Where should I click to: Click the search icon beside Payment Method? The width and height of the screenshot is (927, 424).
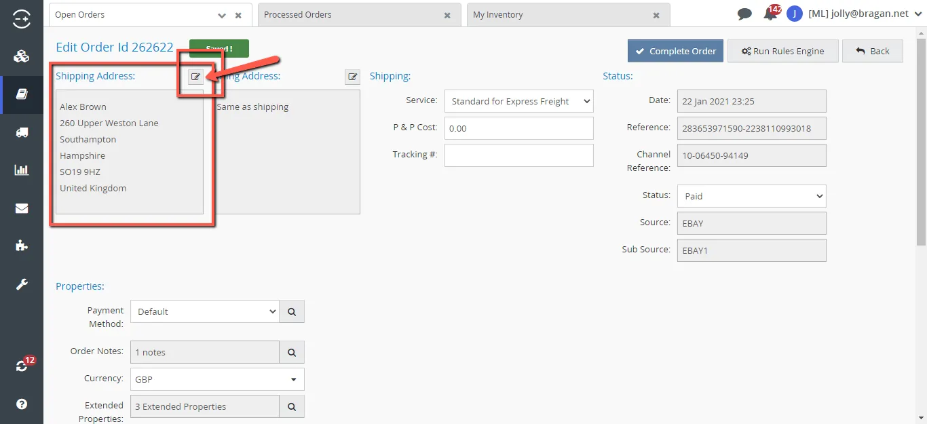(x=292, y=311)
